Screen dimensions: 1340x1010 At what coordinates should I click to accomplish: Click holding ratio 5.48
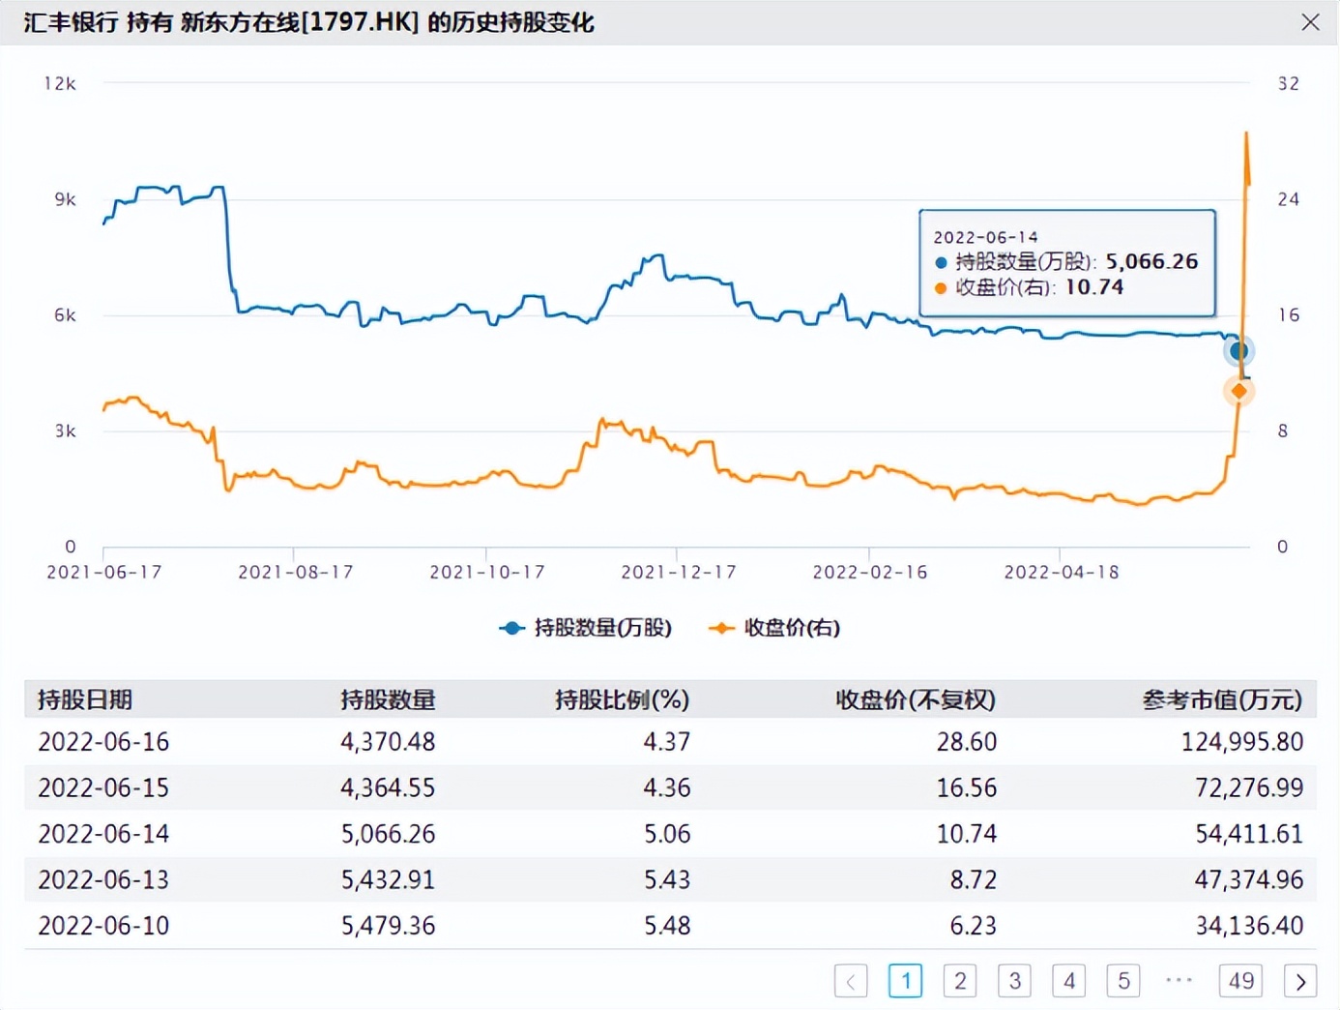(667, 926)
